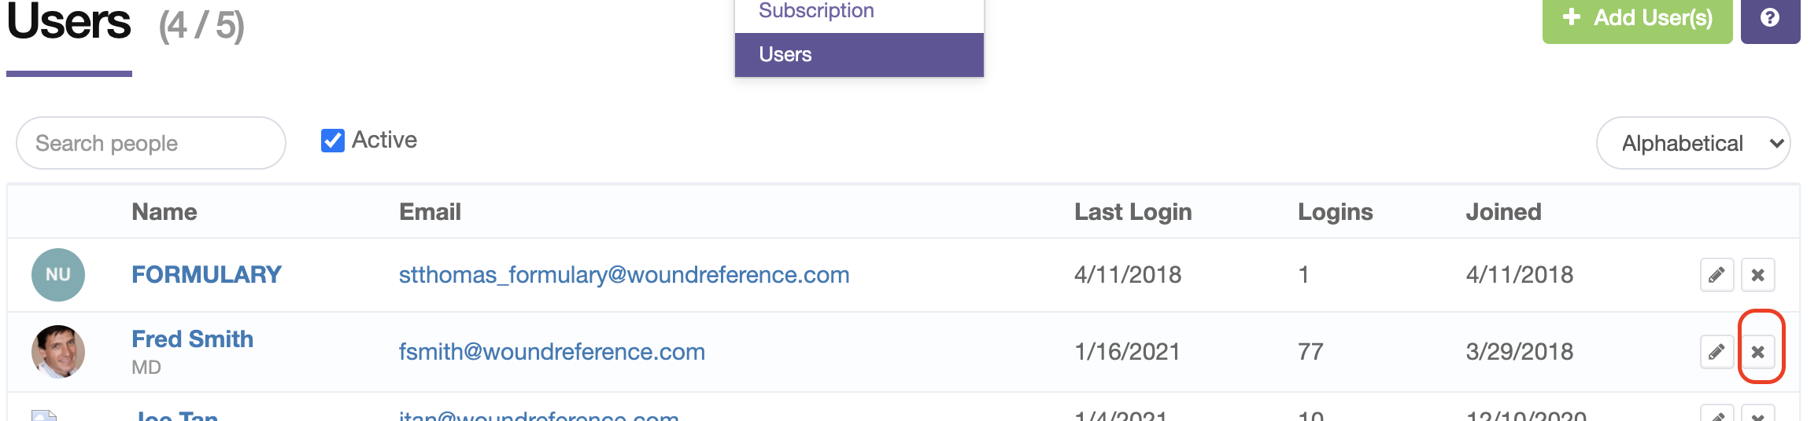Delete Fred Smith using X icon
Viewport: 1818px width, 421px height.
point(1757,352)
